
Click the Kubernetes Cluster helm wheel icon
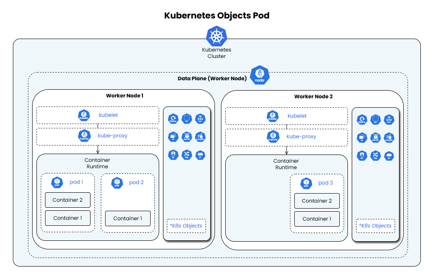216,36
